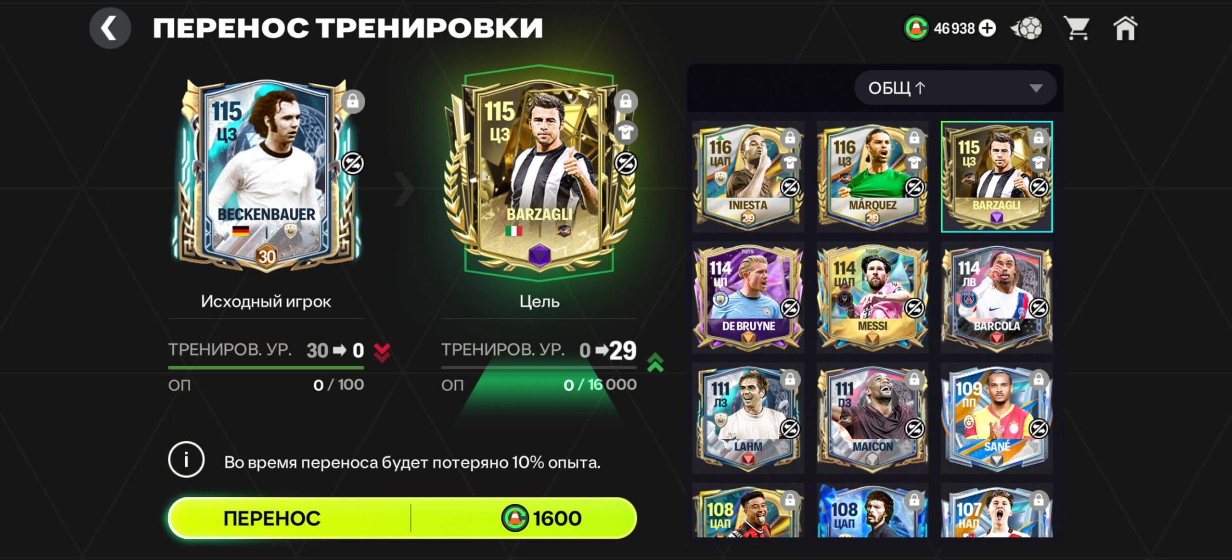Viewport: 1232px width, 560px height.
Task: Go back using the arrow button
Action: coord(110,28)
